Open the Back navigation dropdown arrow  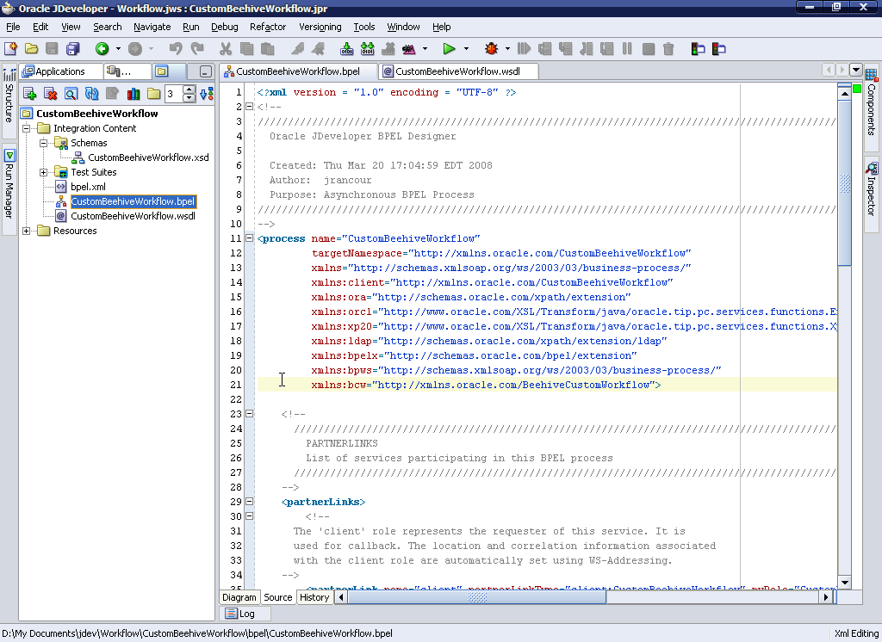tap(118, 49)
